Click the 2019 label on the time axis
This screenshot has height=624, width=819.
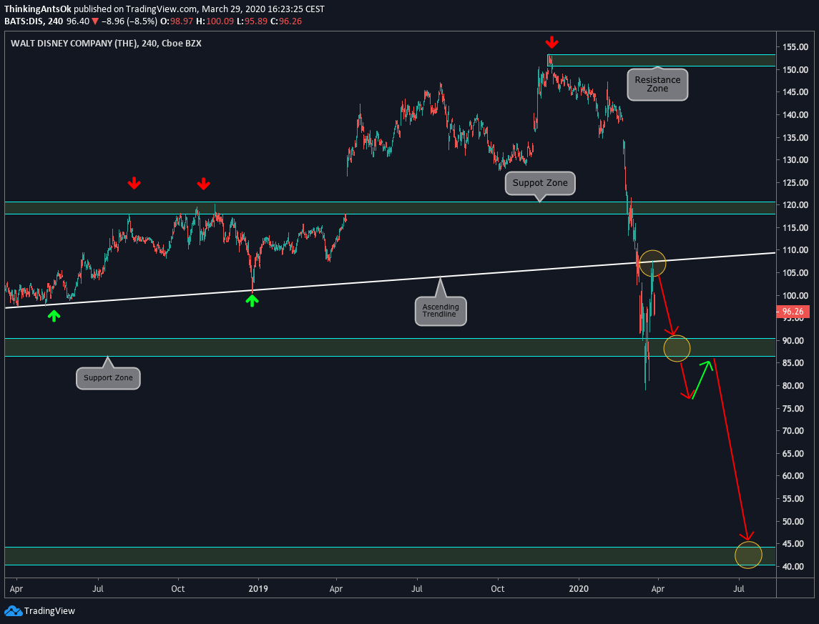258,588
